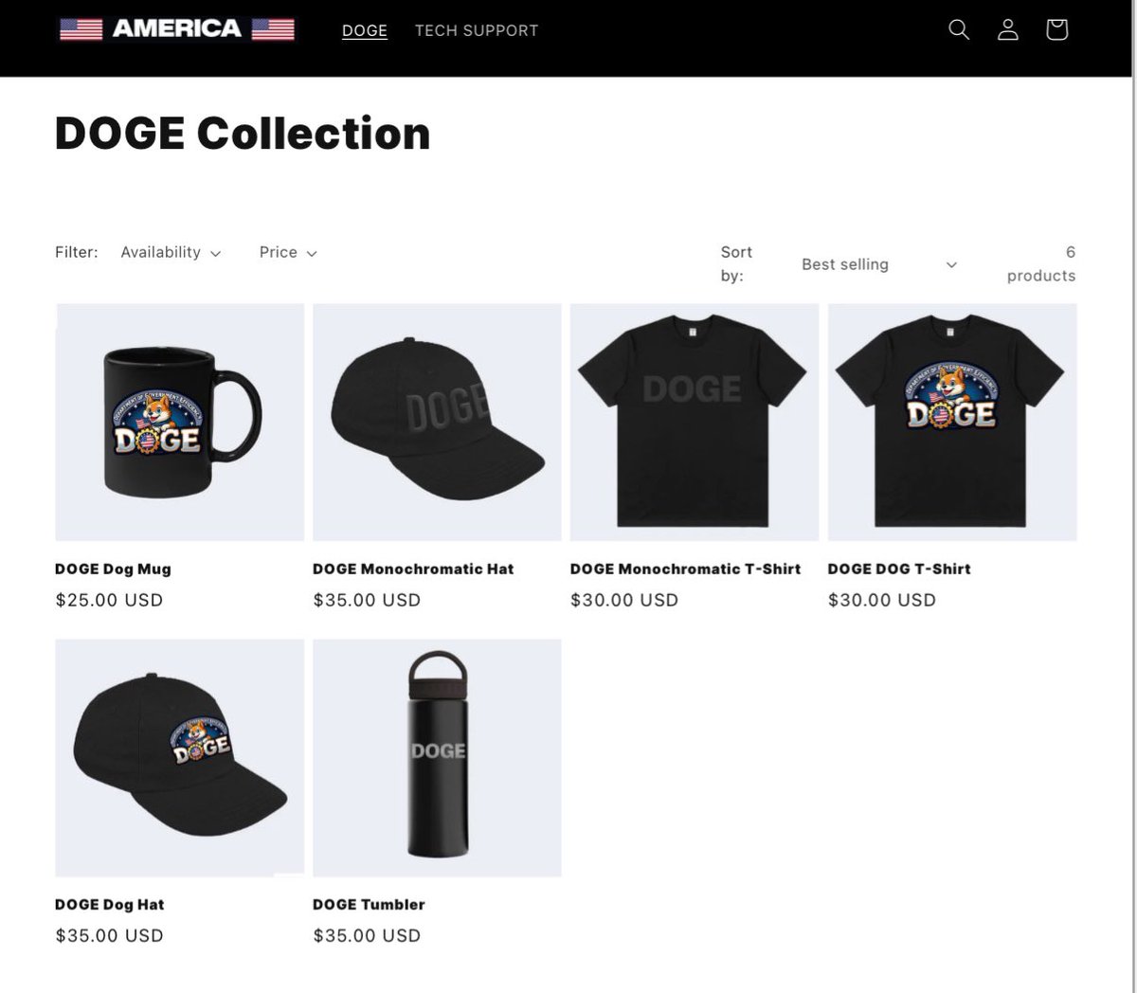Click the Sort by: label
Image resolution: width=1137 pixels, height=993 pixels.
pos(736,263)
